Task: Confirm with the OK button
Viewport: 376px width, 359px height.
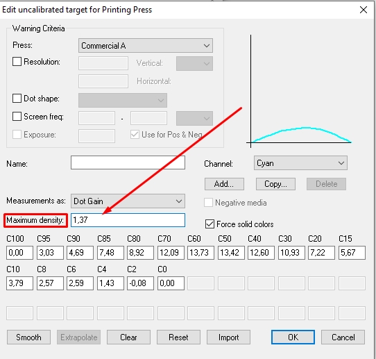Action: (293, 337)
